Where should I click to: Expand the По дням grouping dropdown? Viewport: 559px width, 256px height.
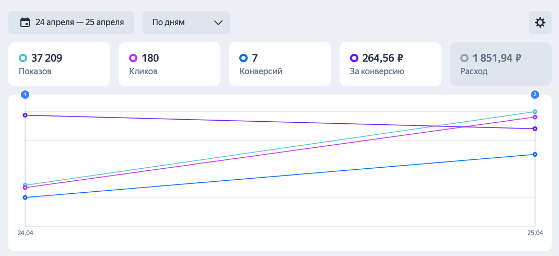point(186,22)
